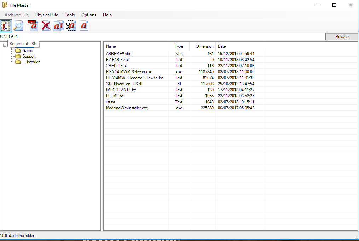Click the dimension value 1187840

[x=206, y=72]
